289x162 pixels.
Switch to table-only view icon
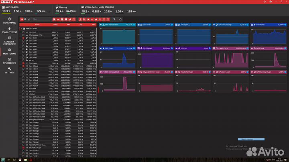[25, 19]
